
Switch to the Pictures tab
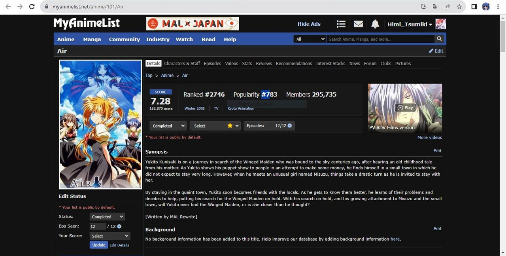(403, 63)
